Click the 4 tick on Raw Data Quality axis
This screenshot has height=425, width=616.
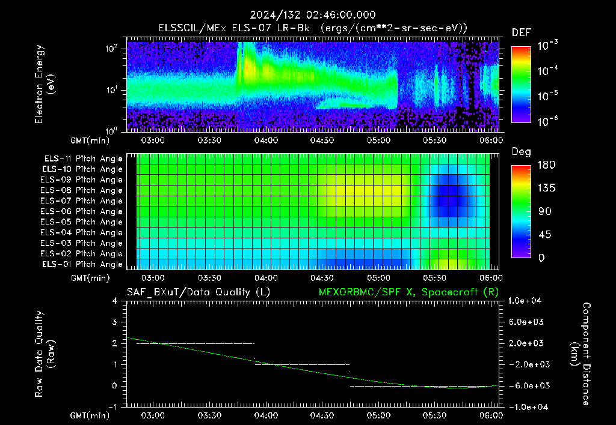coord(115,301)
